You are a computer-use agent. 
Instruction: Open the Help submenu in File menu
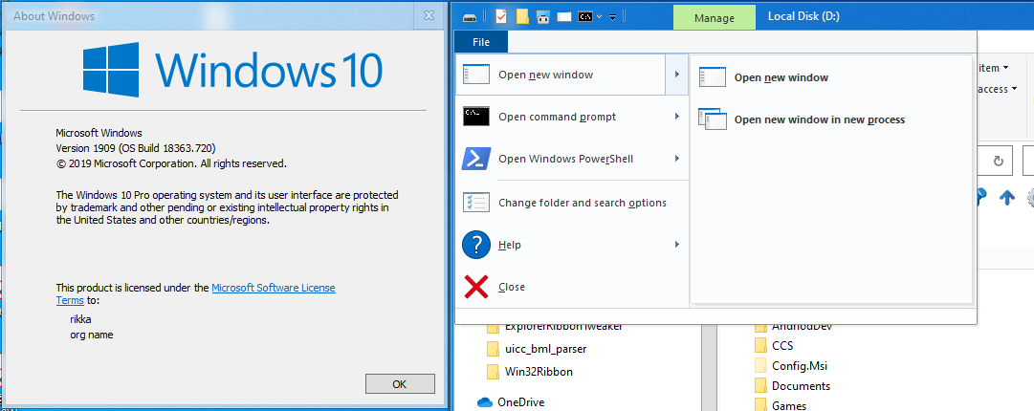(572, 245)
